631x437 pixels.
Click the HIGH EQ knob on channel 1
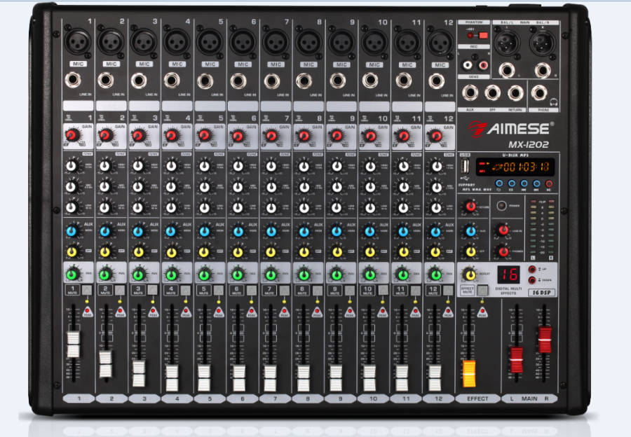click(72, 166)
